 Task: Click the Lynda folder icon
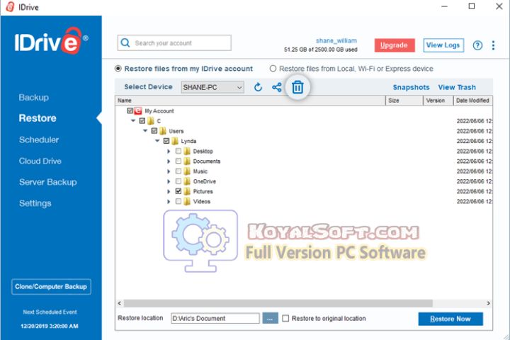coord(175,141)
